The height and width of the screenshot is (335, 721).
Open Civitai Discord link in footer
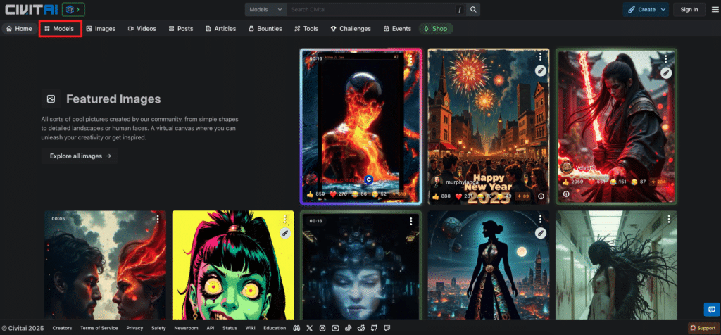point(296,328)
